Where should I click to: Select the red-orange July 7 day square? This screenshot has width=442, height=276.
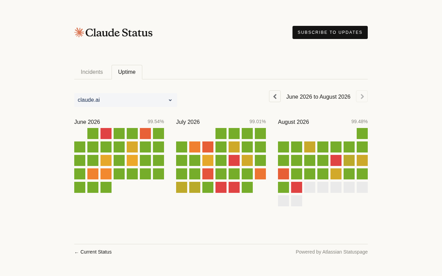(208, 147)
